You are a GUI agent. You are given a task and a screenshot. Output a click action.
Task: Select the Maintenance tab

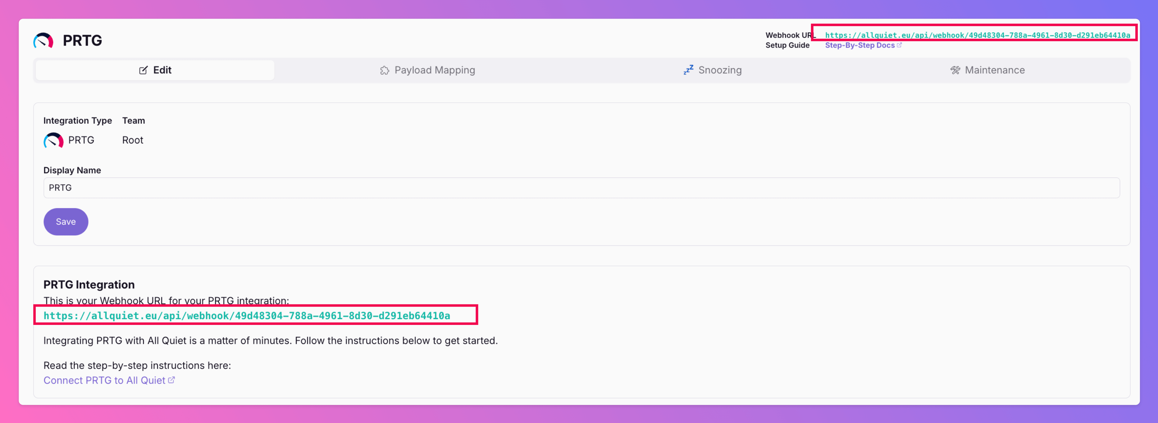point(988,70)
